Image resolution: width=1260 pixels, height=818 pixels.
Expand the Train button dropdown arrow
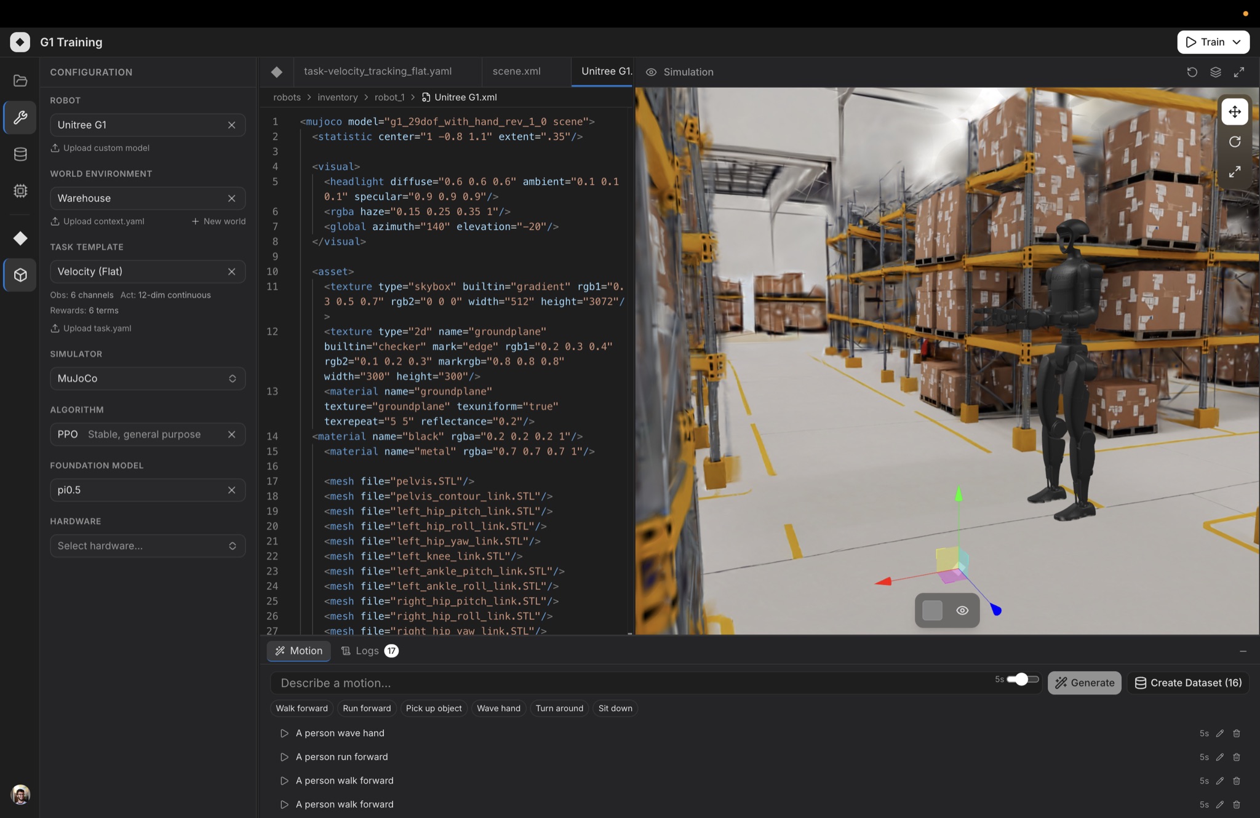pyautogui.click(x=1235, y=42)
